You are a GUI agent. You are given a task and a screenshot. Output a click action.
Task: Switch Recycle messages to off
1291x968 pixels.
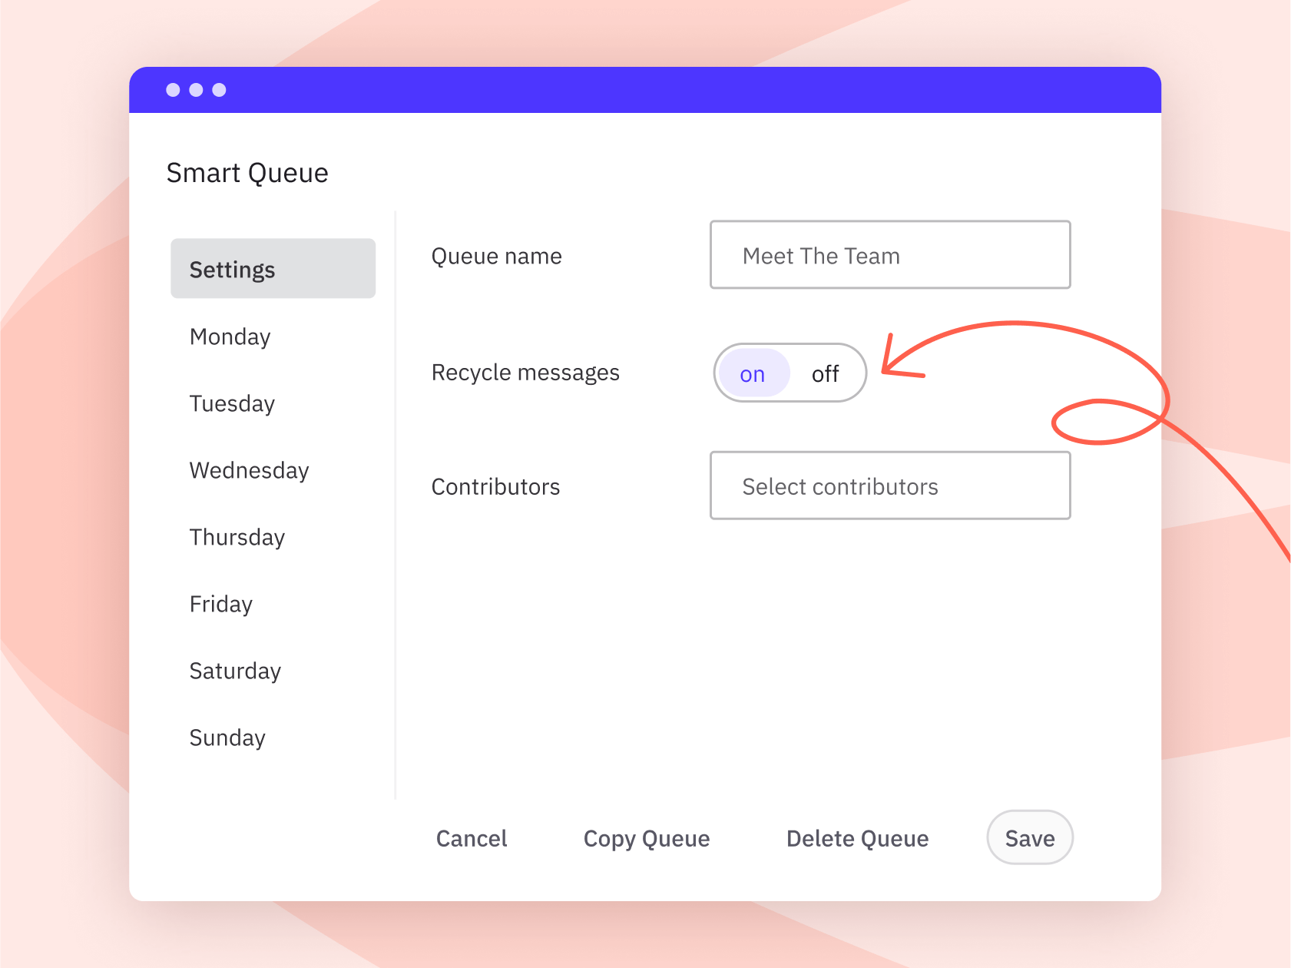point(825,374)
